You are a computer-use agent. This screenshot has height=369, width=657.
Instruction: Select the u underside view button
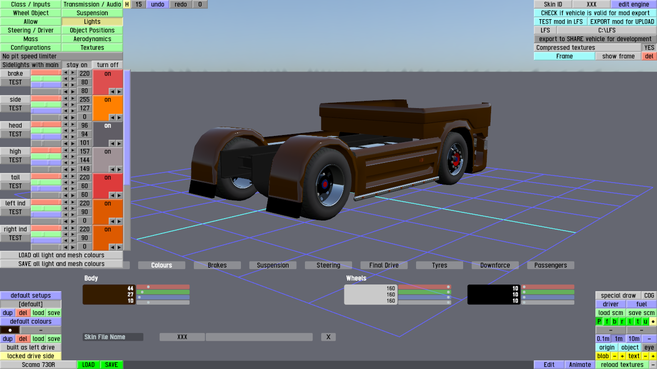pyautogui.click(x=645, y=321)
